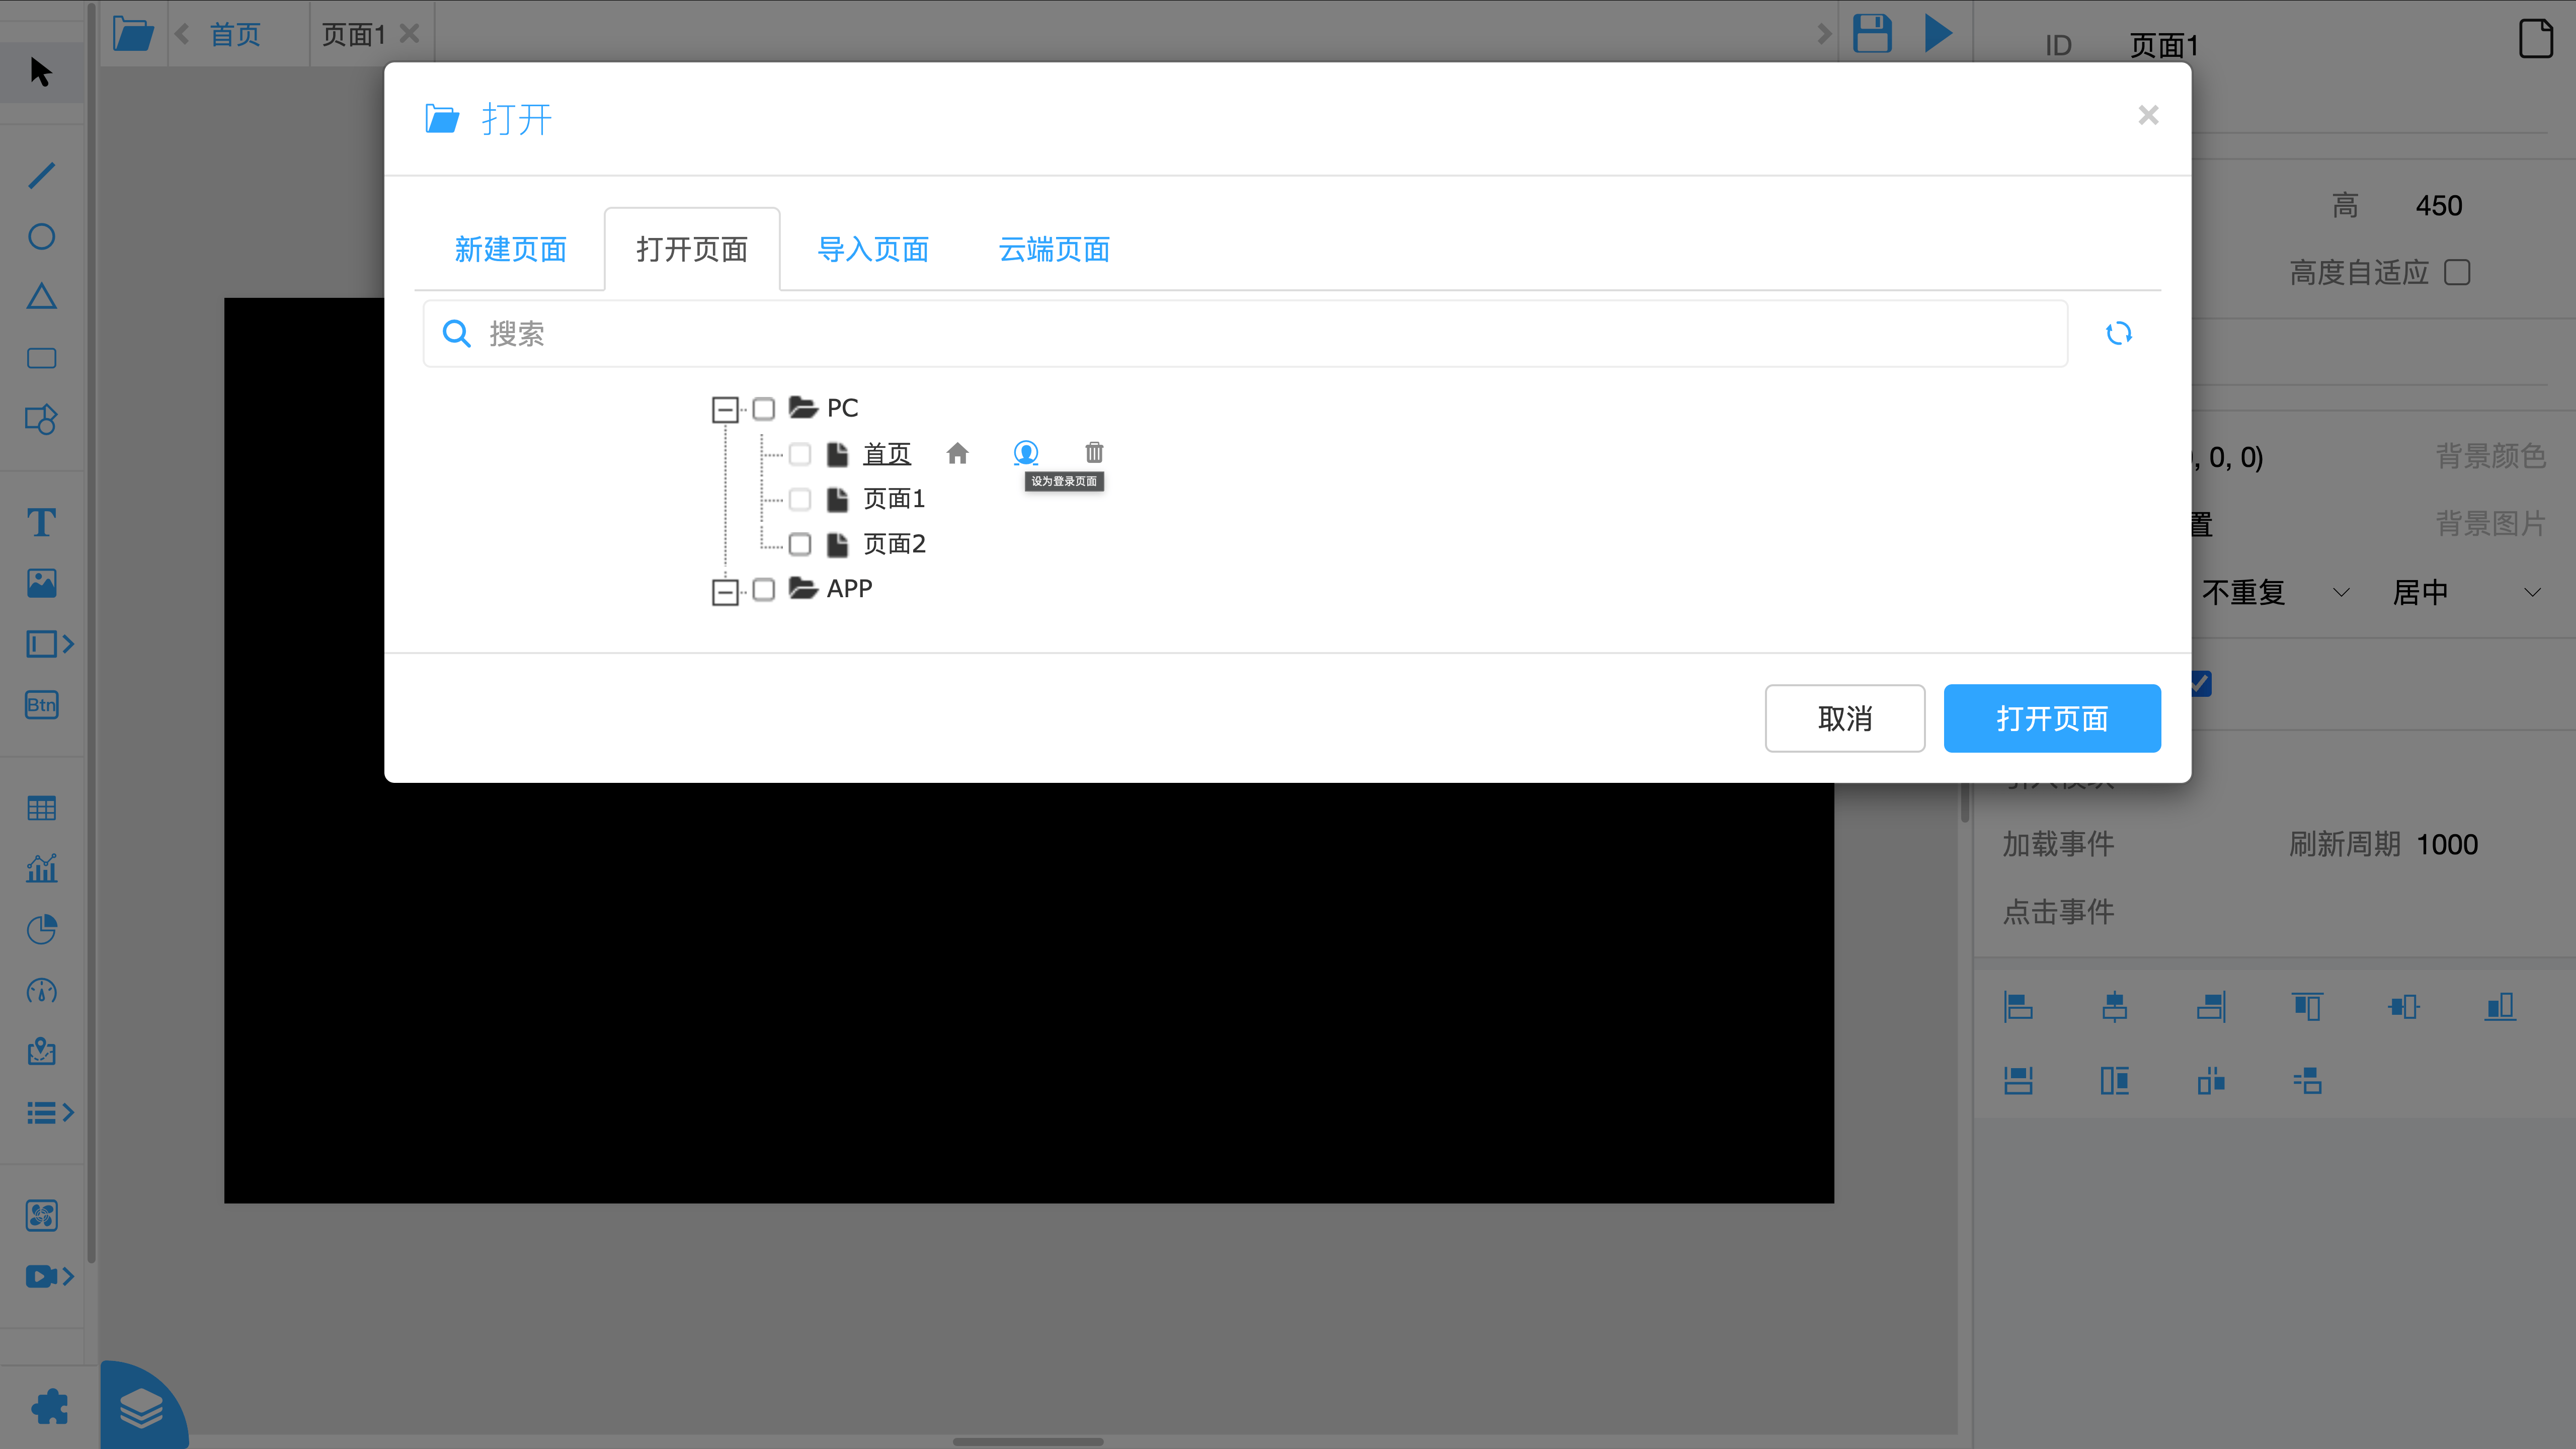This screenshot has width=2576, height=1449.
Task: Insert a Btn button component
Action: (x=41, y=705)
